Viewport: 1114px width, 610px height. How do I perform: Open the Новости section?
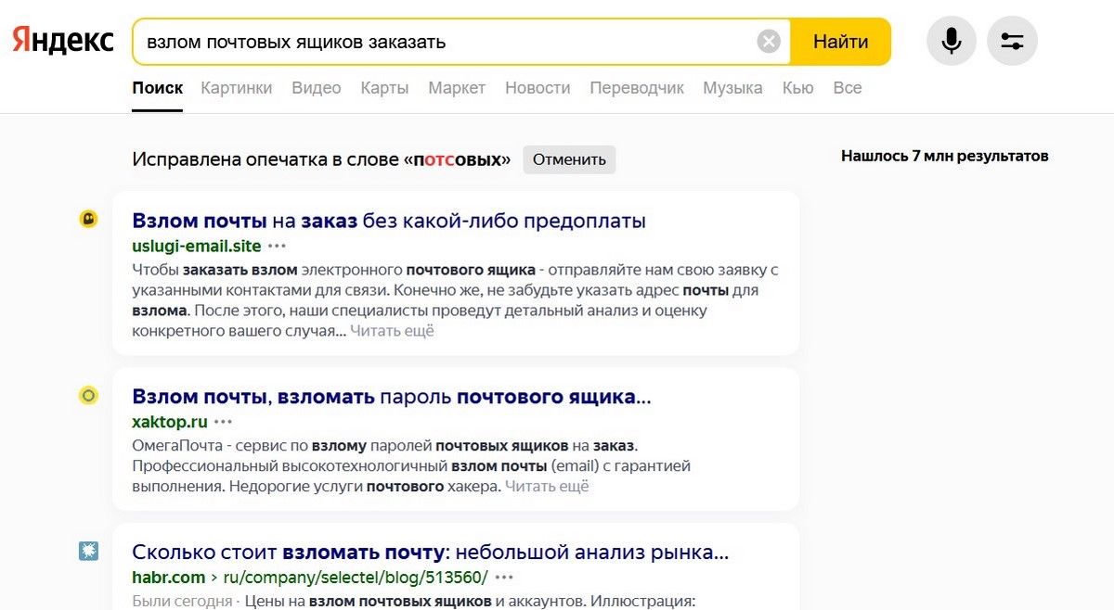[538, 88]
